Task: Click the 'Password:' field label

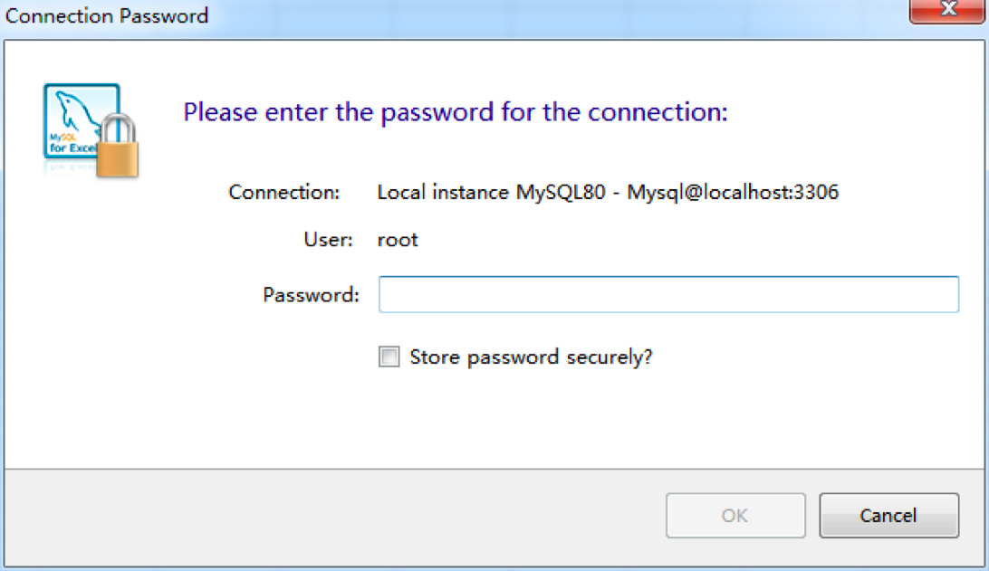Action: pos(311,295)
